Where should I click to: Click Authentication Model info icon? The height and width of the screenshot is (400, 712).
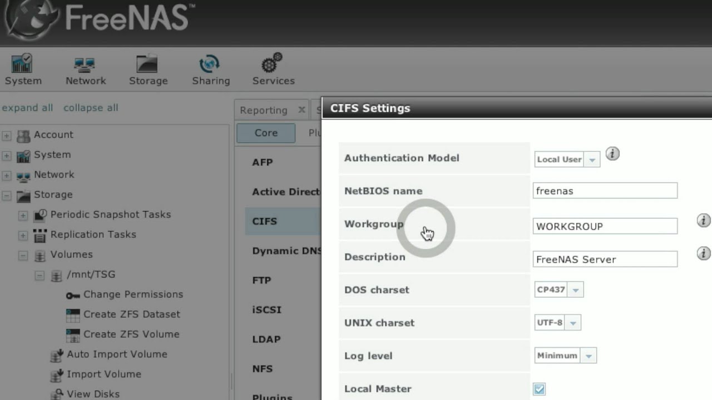tap(612, 154)
